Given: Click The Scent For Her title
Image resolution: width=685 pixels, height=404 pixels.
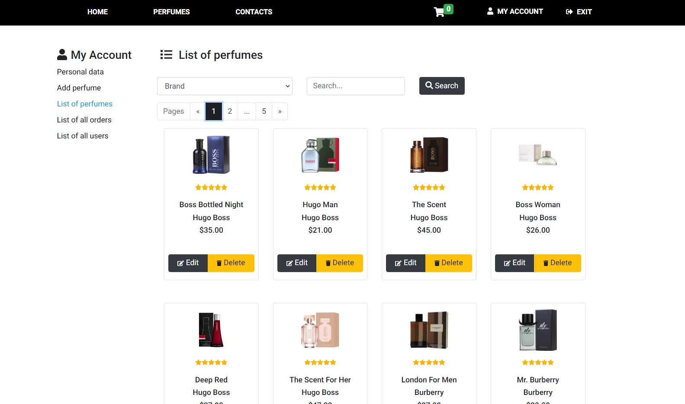Looking at the screenshot, I should click(x=320, y=380).
